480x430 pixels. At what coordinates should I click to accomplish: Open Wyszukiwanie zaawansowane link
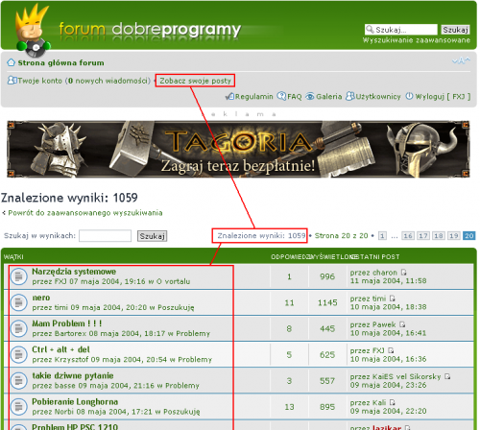click(x=417, y=40)
